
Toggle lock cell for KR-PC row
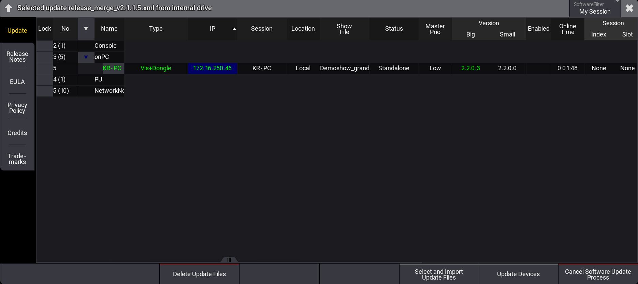pos(45,69)
